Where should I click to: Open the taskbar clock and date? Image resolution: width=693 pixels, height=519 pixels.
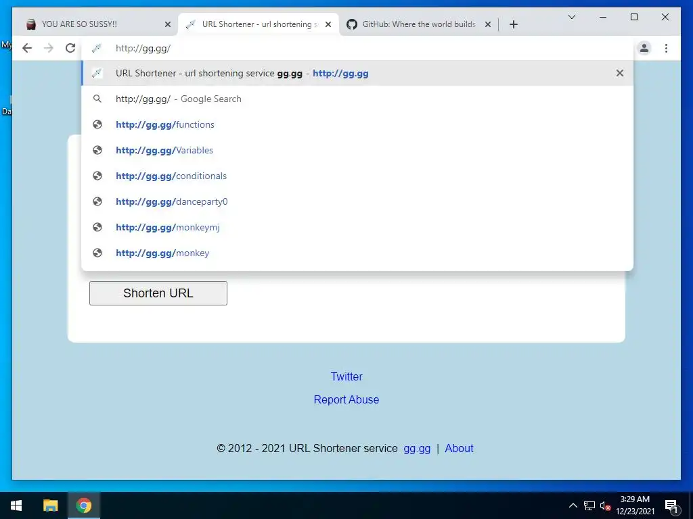635,505
